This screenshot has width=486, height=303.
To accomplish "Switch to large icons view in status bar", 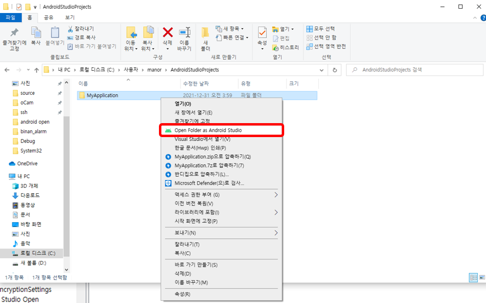I will (482, 278).
